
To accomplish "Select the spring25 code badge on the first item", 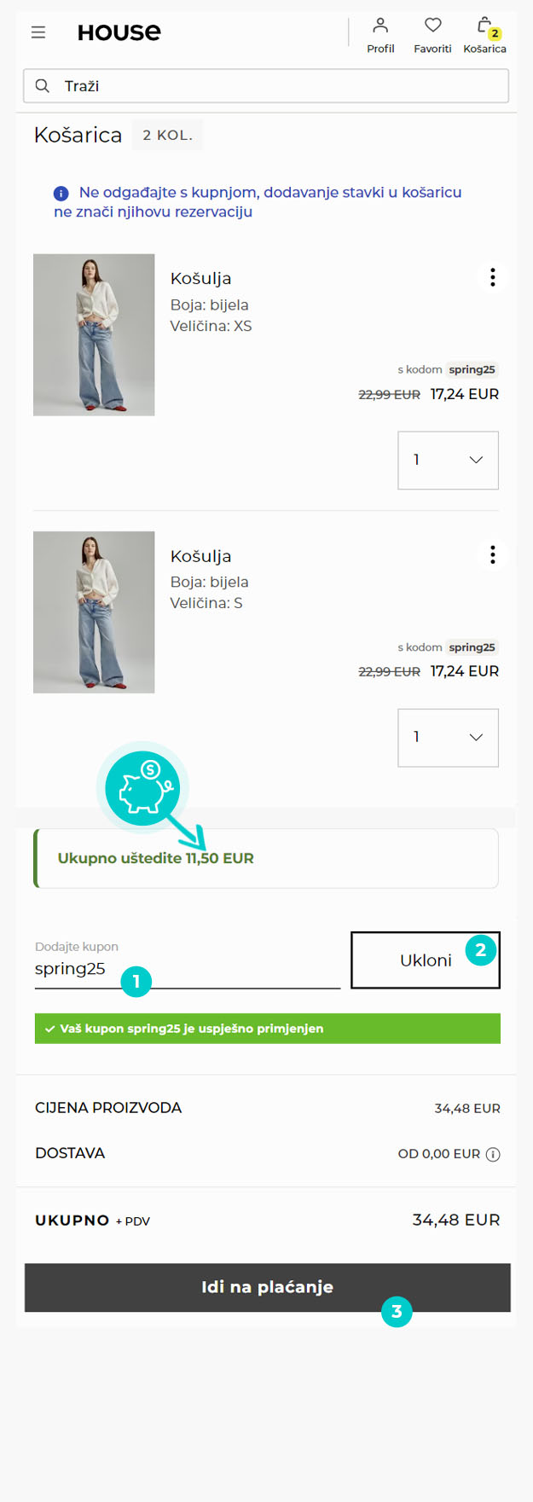I will (472, 369).
